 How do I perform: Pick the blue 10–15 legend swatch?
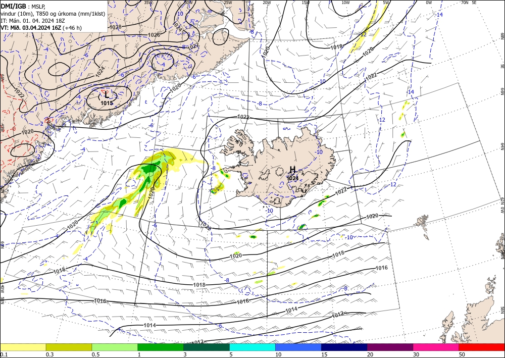(x=298, y=347)
